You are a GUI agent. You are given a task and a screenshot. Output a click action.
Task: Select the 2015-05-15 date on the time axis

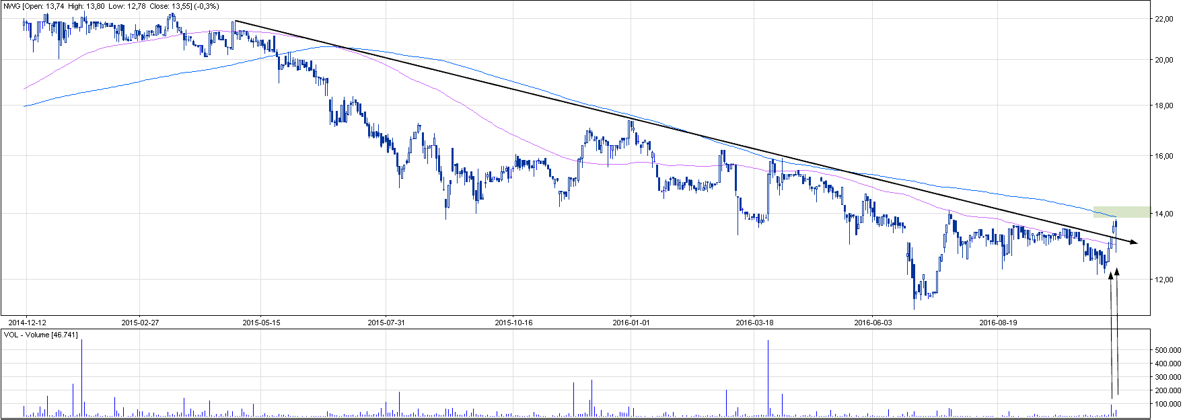pos(261,323)
